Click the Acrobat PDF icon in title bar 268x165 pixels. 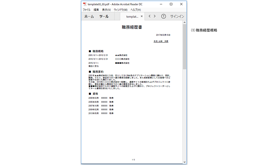tap(85, 4)
